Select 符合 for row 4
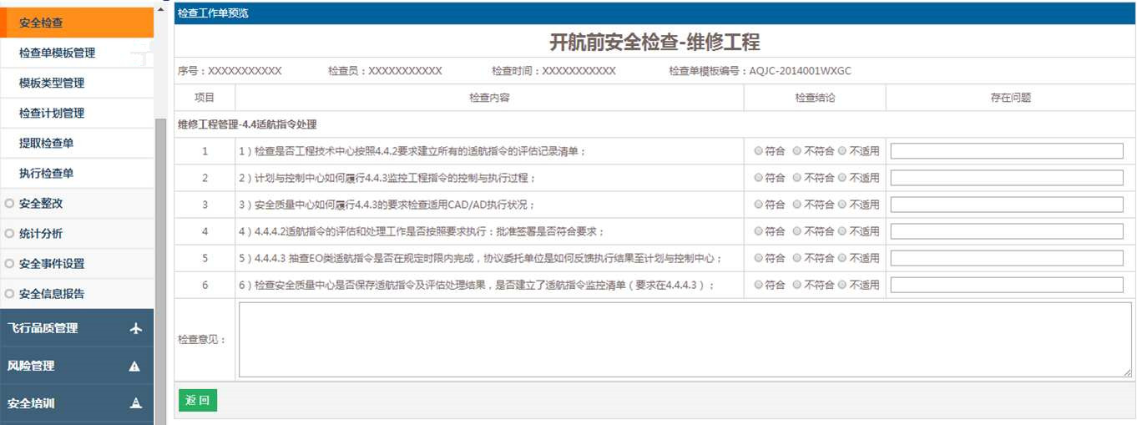 click(x=758, y=231)
